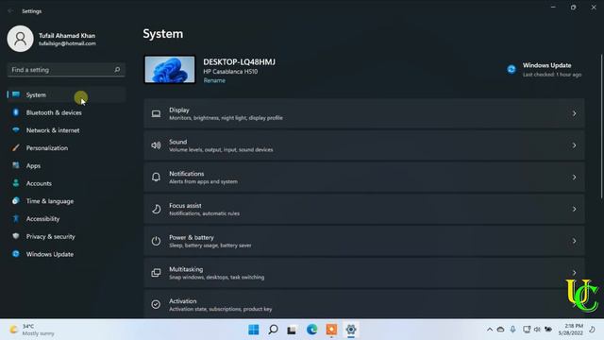Click the DESKTOP-LQ48HMJ device name

(239, 62)
